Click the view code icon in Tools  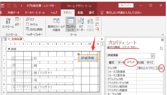point(97,24)
